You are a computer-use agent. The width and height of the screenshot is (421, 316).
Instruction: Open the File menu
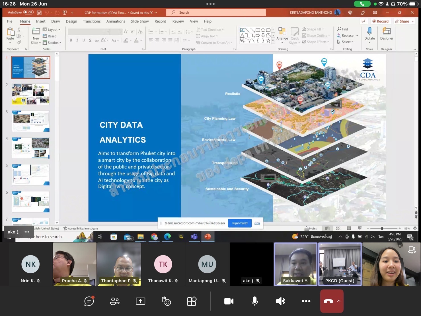(10, 21)
